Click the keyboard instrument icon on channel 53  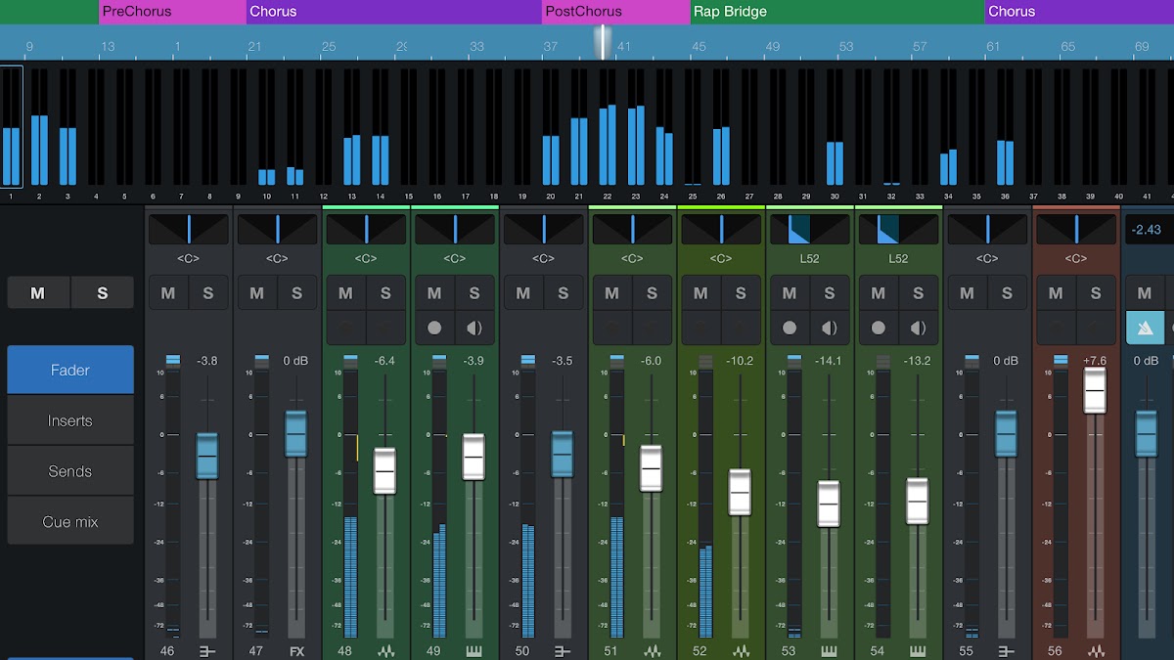[830, 650]
